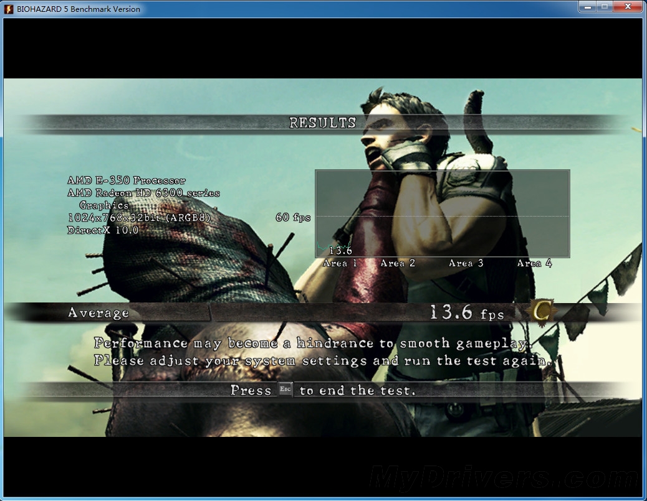Screen dimensions: 647x501
Task: Click the 'AMD E-350 Processor' text
Action: pyautogui.click(x=127, y=180)
